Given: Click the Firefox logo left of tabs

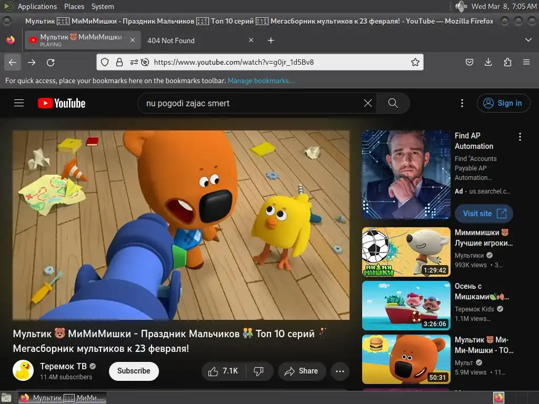Looking at the screenshot, I should coord(11,40).
